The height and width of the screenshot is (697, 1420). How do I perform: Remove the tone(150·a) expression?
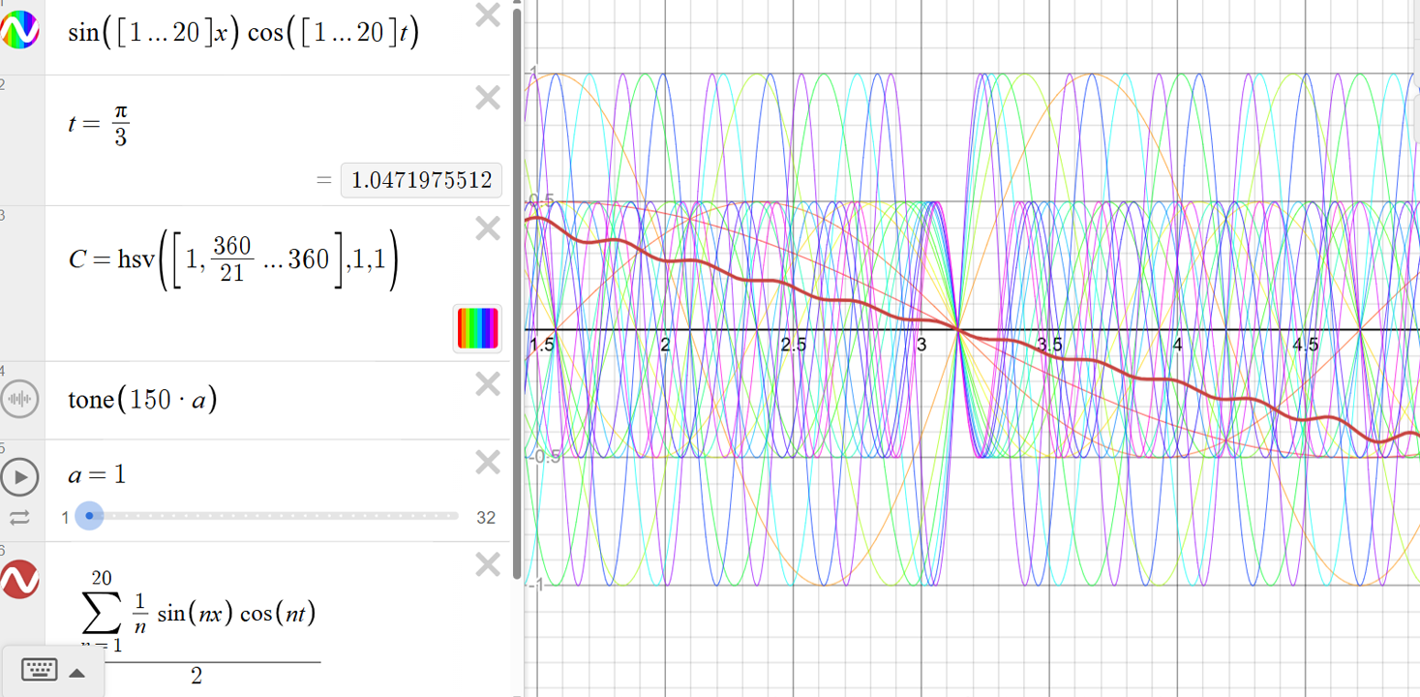[x=488, y=384]
